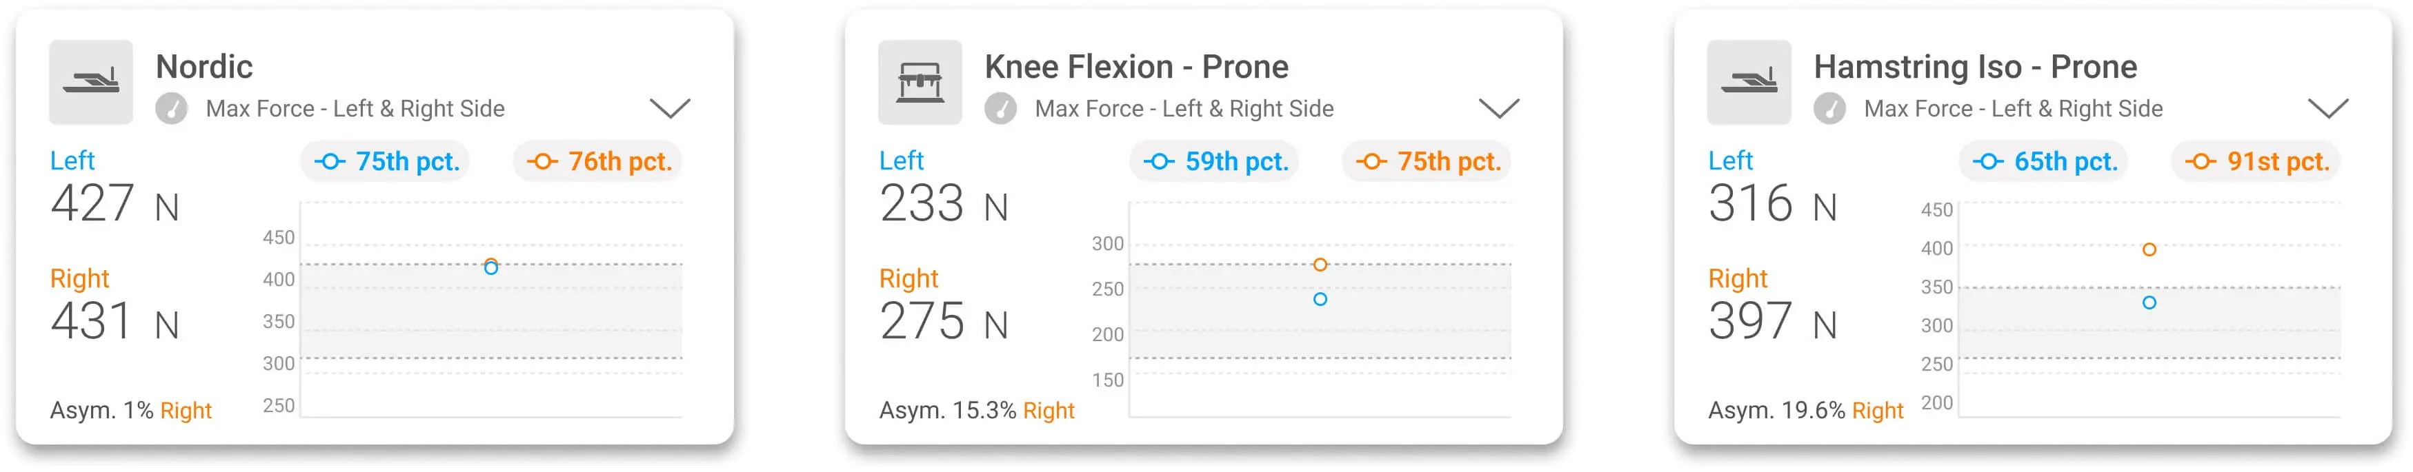This screenshot has height=472, width=2413.
Task: Select the Nordic card title
Action: click(205, 65)
